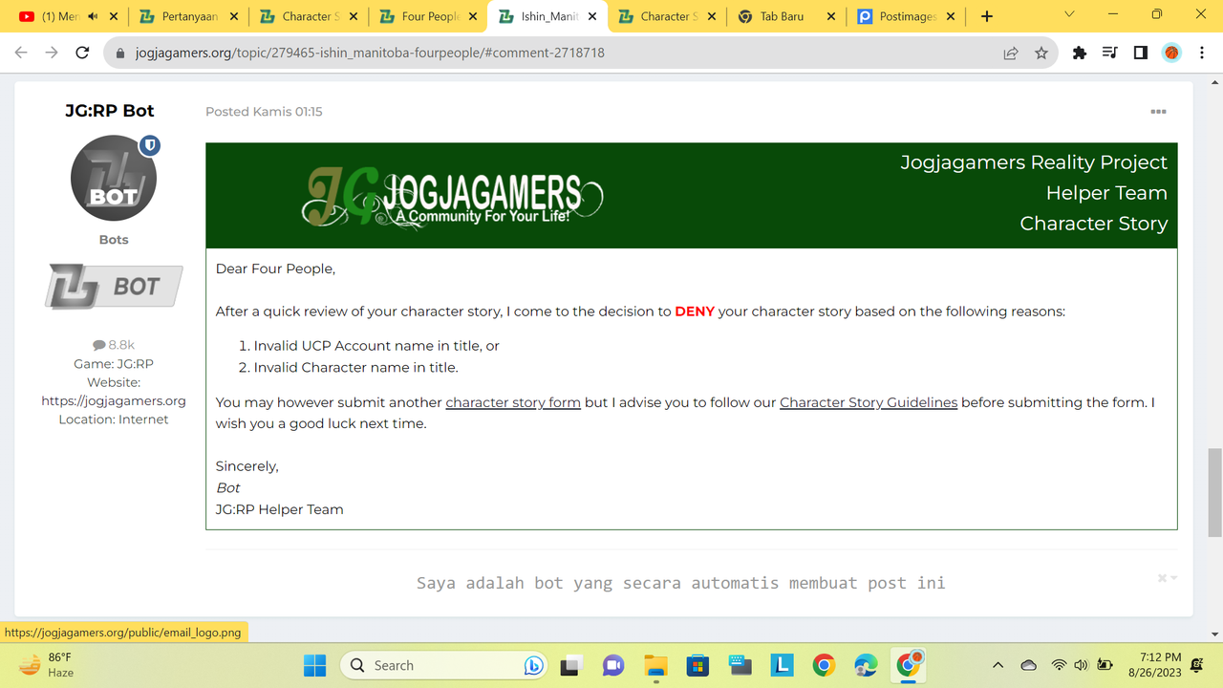Open Windows Start menu
This screenshot has height=688, width=1223.
pyautogui.click(x=315, y=665)
